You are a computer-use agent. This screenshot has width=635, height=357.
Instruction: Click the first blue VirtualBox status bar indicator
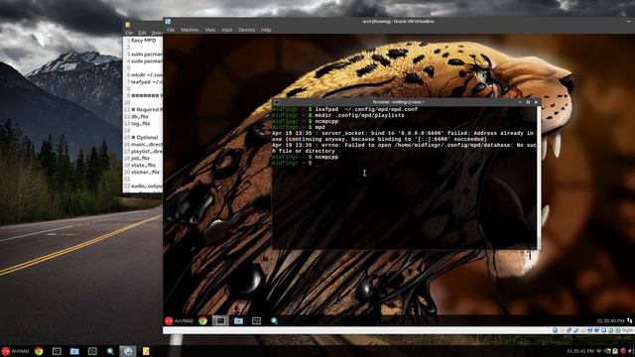pos(556,330)
